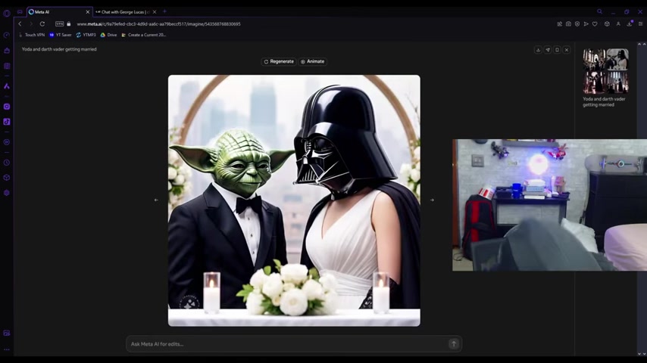The height and width of the screenshot is (363, 647).
Task: Open the Yoda and Vader thumbnail collage
Action: [x=605, y=71]
